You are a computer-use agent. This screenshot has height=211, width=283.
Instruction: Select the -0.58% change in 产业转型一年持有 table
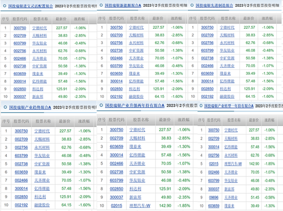pyautogui.click(x=270, y=198)
